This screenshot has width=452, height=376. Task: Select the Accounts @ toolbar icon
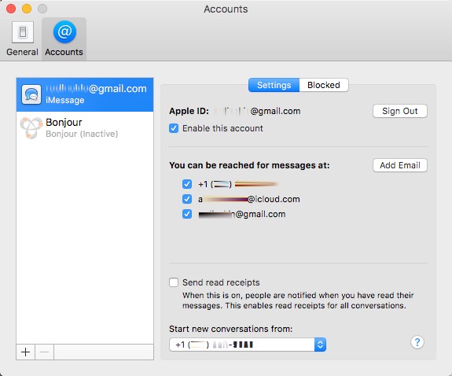(x=64, y=31)
